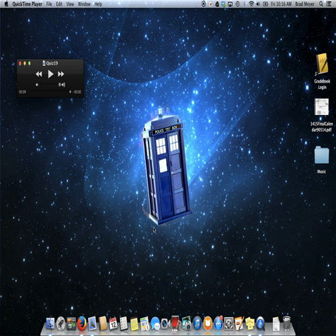Click the Time Machine icon in menu bar
The width and height of the screenshot is (336, 336).
pyautogui.click(x=238, y=4)
